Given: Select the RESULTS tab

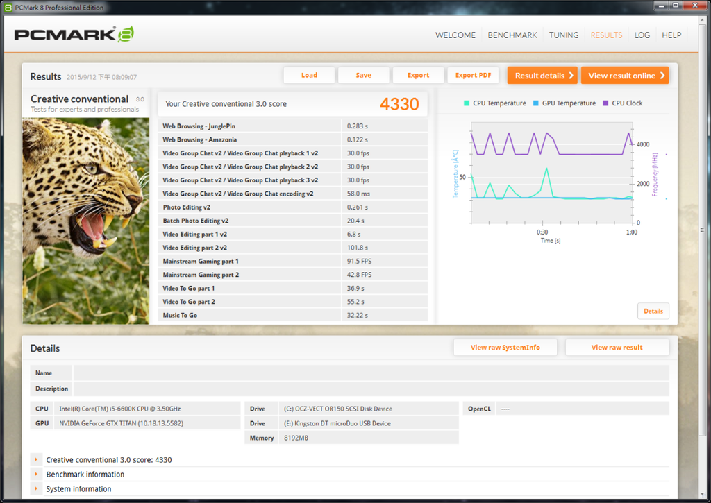Looking at the screenshot, I should tap(606, 35).
